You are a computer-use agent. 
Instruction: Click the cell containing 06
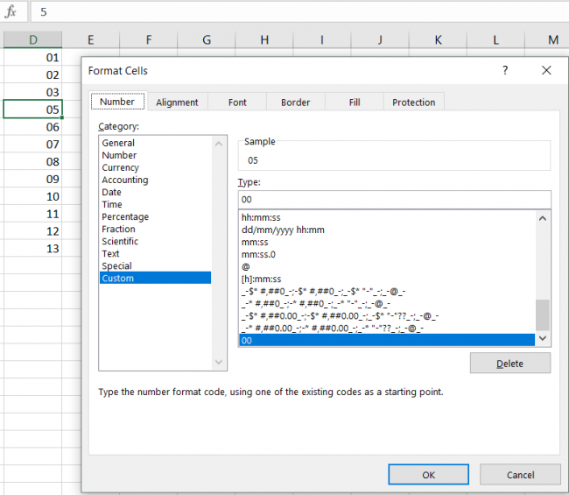(33, 127)
